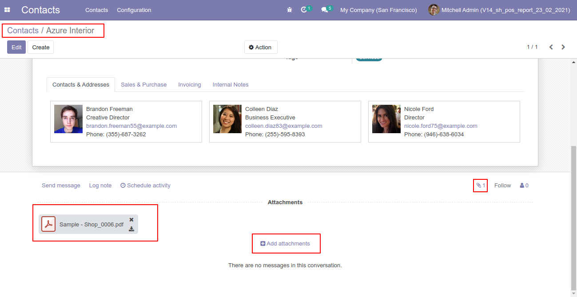Switch to Sales & Purchase tab
This screenshot has width=577, height=297.
(x=143, y=85)
